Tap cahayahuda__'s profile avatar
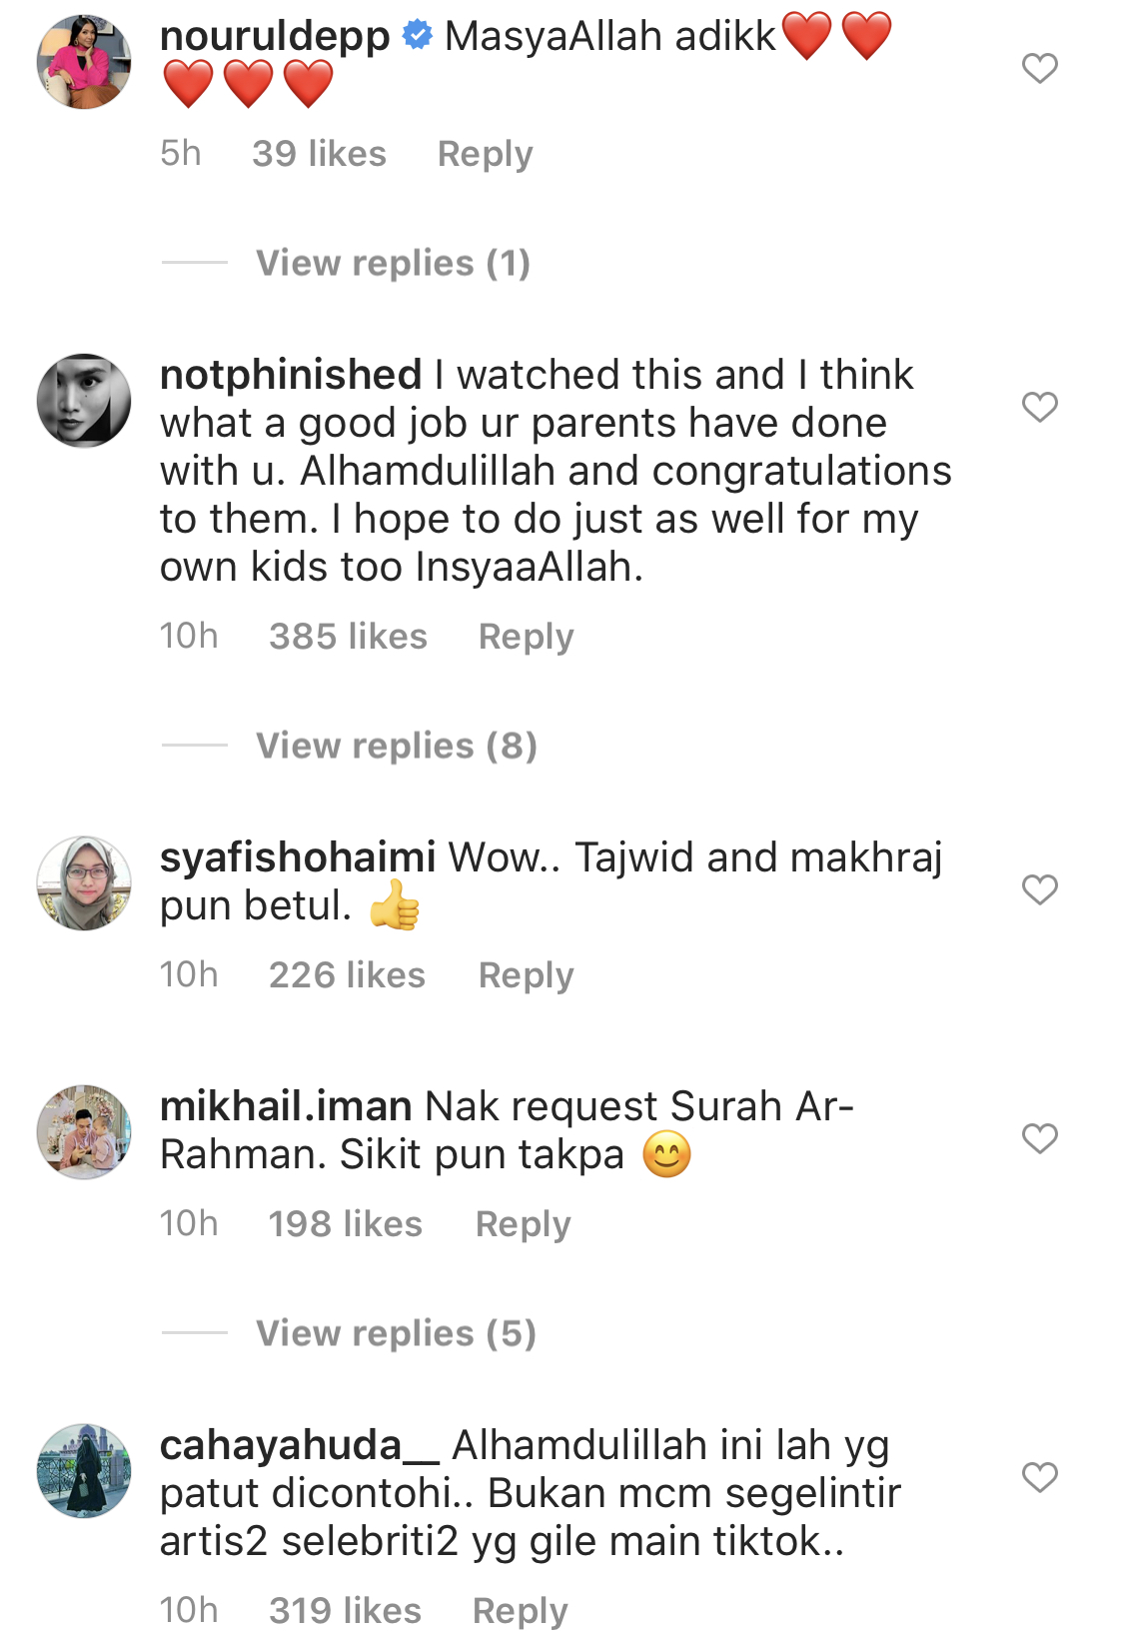The height and width of the screenshot is (1648, 1124). tap(84, 1471)
